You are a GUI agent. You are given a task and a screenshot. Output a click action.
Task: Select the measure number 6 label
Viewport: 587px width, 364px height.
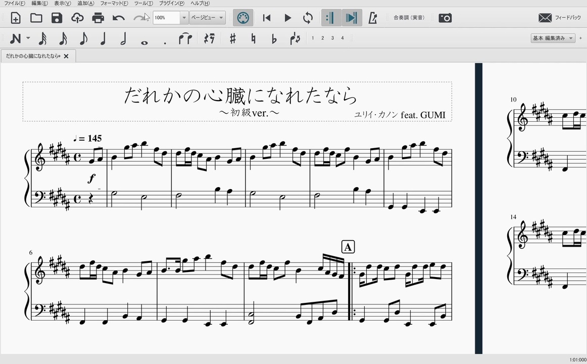point(31,252)
